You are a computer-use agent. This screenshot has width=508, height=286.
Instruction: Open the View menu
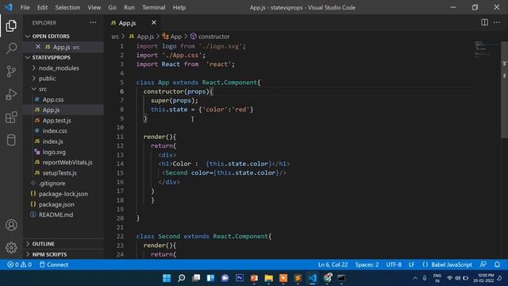[94, 7]
